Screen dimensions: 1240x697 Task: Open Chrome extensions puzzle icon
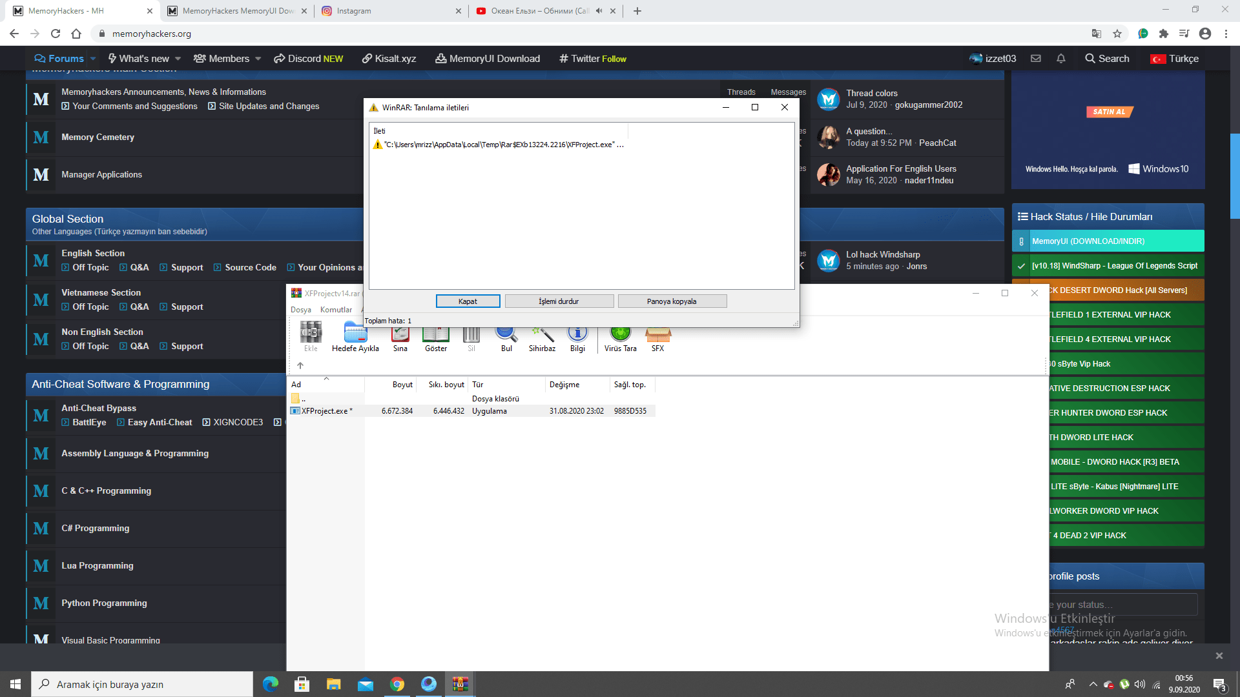pos(1164,34)
